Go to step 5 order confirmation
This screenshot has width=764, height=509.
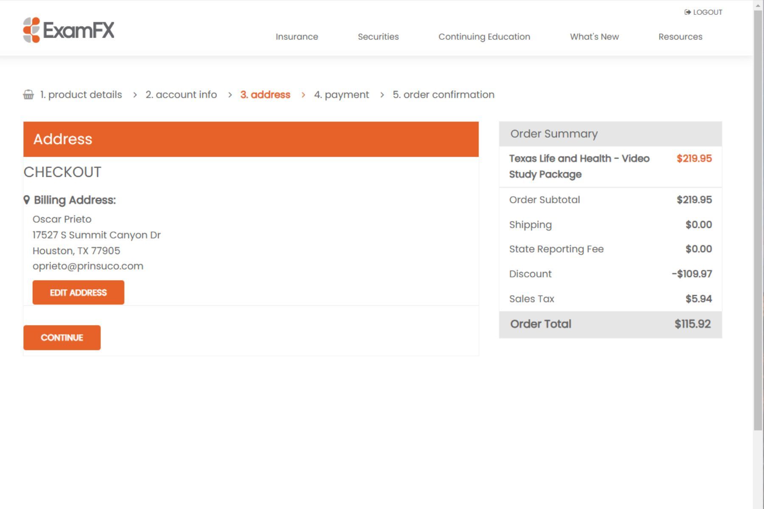pyautogui.click(x=444, y=95)
